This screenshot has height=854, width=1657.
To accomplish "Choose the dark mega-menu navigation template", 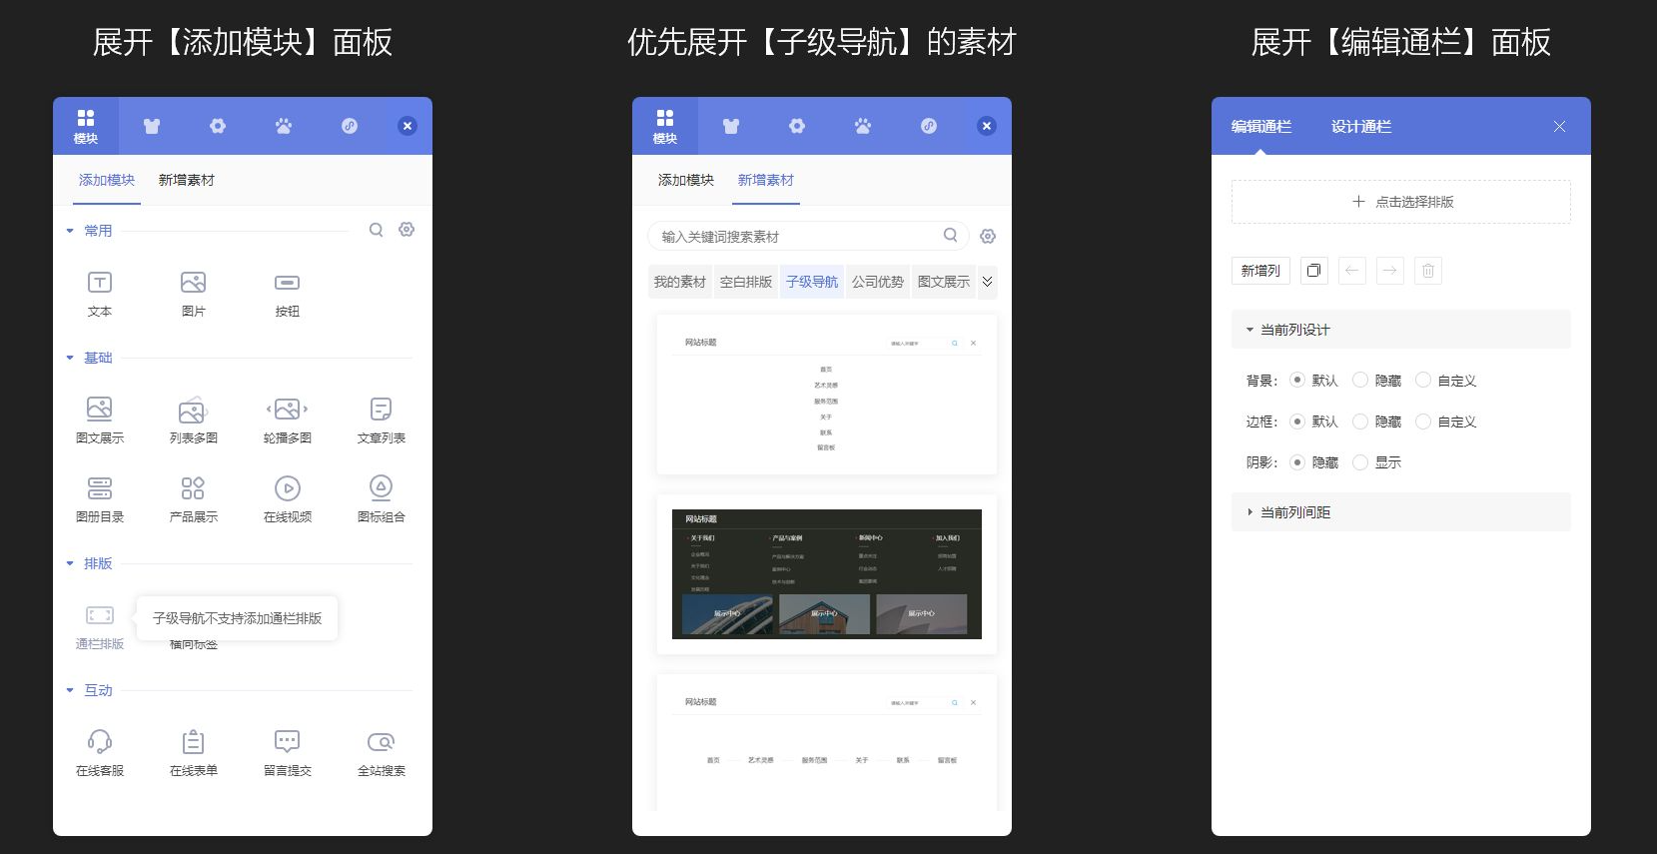I will tap(827, 574).
